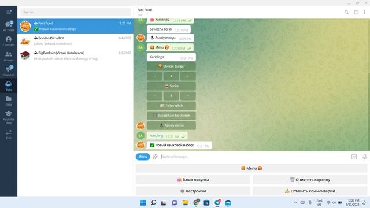Click the Menu keyboard button

point(251,168)
